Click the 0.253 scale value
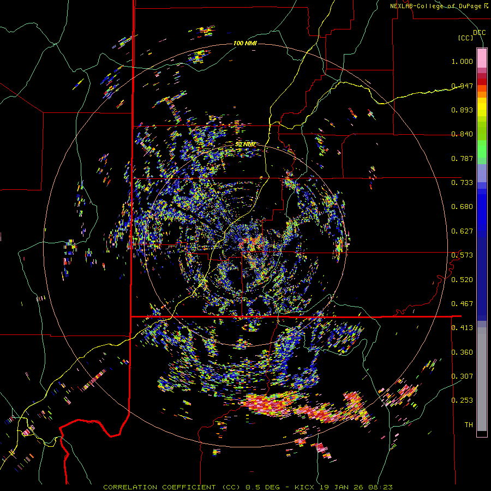Screen dimensions: 491x491 462,400
